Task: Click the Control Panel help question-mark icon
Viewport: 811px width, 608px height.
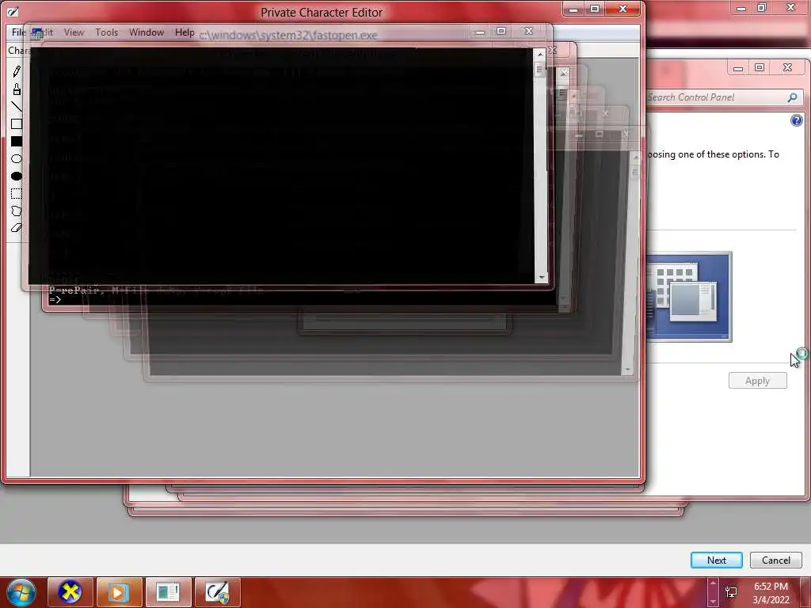Action: pos(797,120)
